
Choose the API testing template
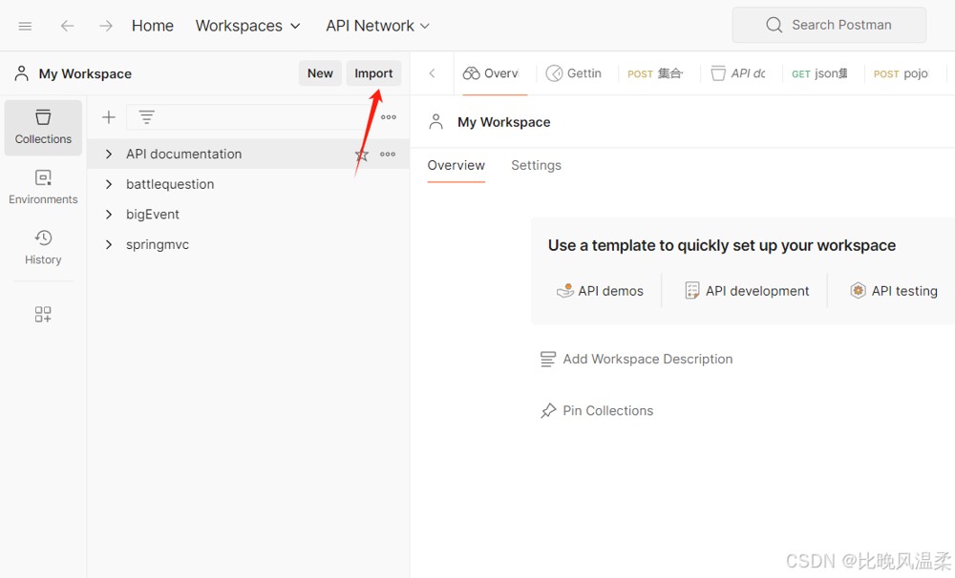[x=894, y=291]
